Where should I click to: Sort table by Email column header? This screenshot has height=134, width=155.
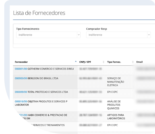pos(139,62)
